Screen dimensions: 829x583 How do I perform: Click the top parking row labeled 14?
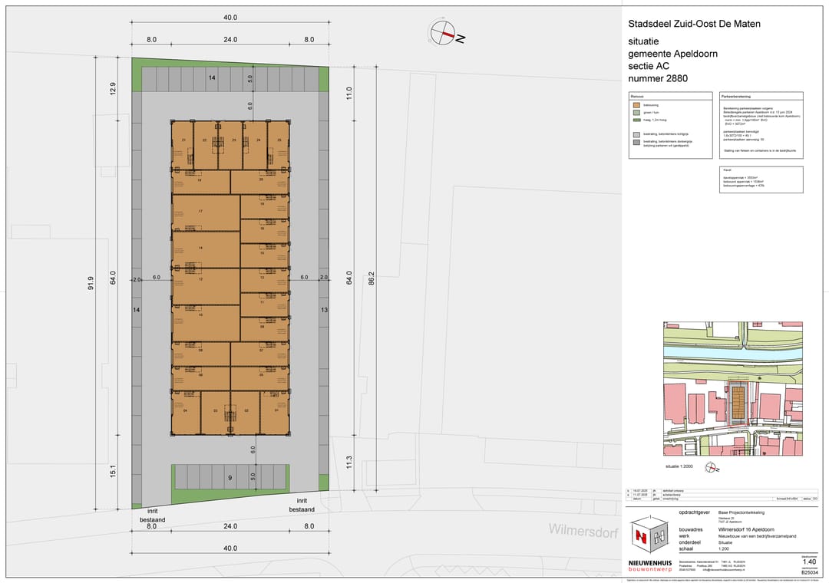click(213, 78)
